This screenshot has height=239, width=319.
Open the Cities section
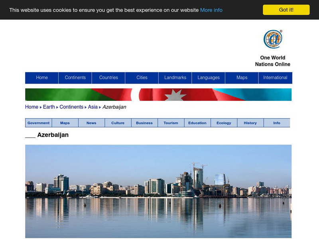(142, 78)
